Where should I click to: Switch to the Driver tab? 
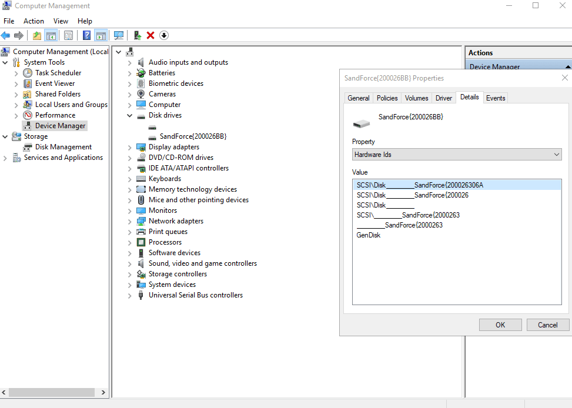[x=443, y=98]
